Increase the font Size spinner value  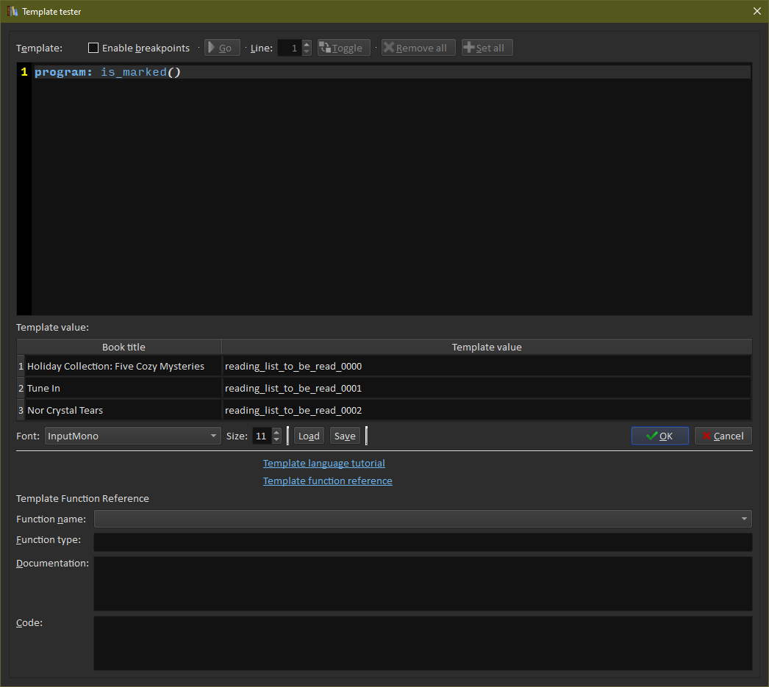coord(276,432)
